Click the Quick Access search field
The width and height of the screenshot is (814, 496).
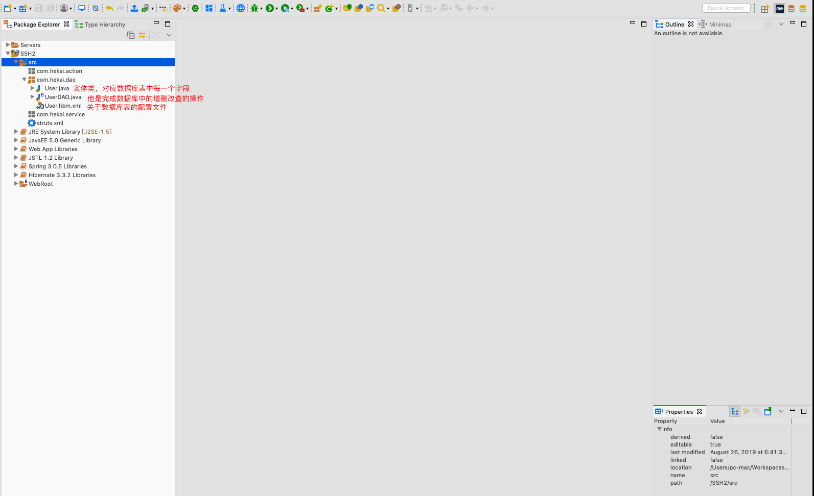pyautogui.click(x=726, y=8)
